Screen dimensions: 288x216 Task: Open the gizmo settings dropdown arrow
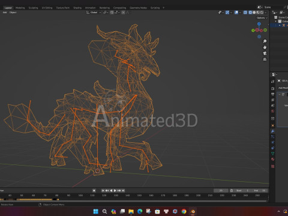coord(231,13)
